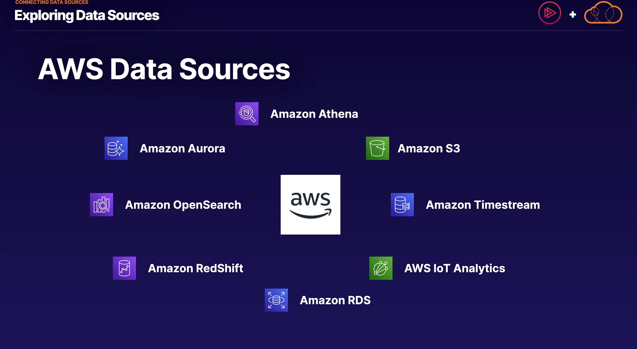637x349 pixels.
Task: Click the "Amazon OpenSearch" text label
Action: point(183,205)
